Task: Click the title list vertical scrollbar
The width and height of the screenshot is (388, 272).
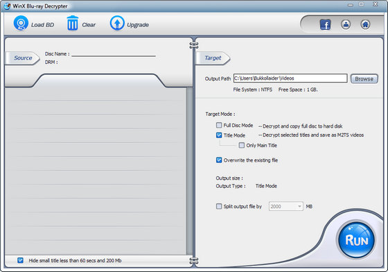Action: coord(189,171)
